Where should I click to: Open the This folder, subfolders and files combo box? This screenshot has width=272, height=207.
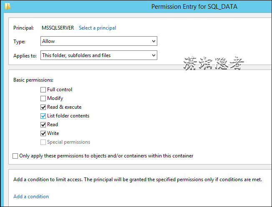pos(99,55)
